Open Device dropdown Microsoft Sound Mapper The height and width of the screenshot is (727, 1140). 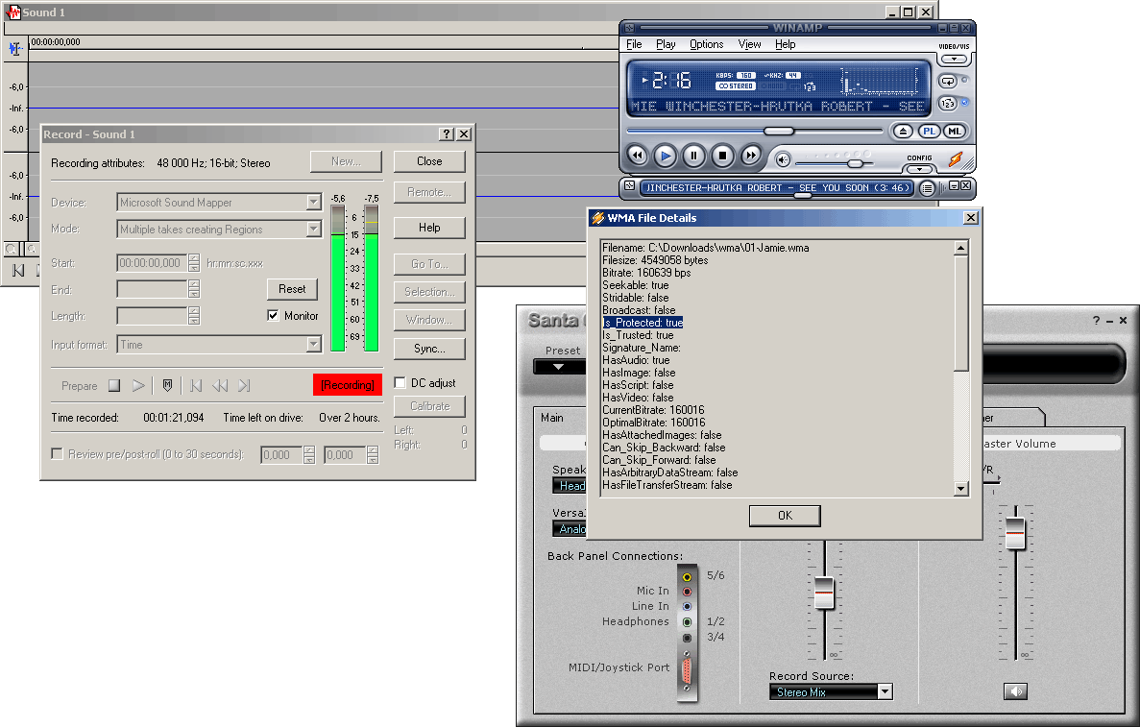pyautogui.click(x=313, y=203)
